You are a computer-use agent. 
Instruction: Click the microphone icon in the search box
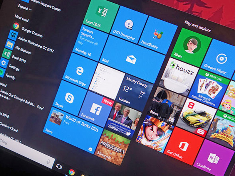point(48,161)
